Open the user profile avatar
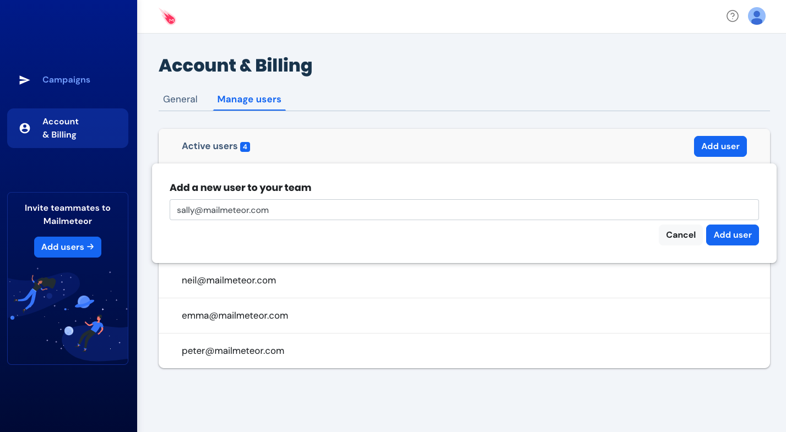786x432 pixels. 756,16
